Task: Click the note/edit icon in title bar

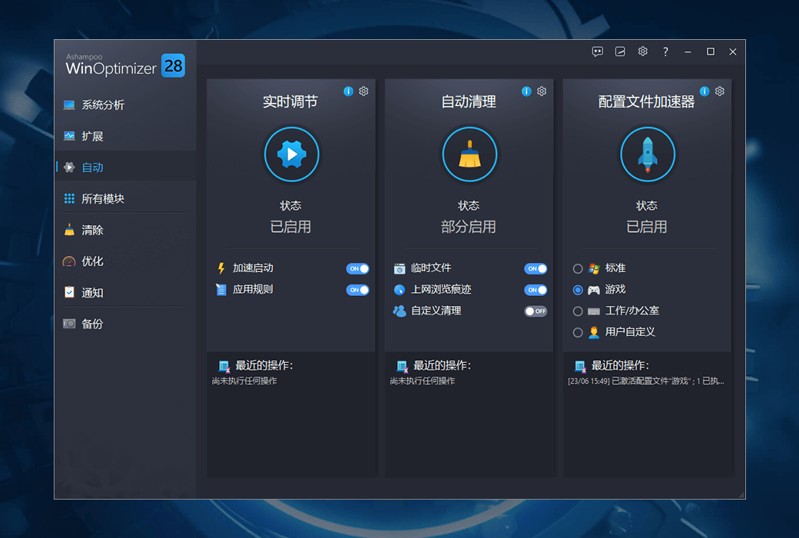Action: (620, 51)
